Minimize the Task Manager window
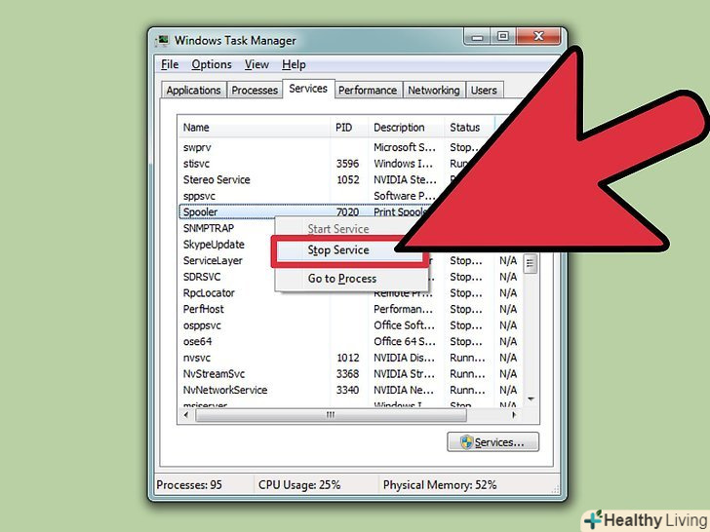Image resolution: width=710 pixels, height=532 pixels. (477, 37)
